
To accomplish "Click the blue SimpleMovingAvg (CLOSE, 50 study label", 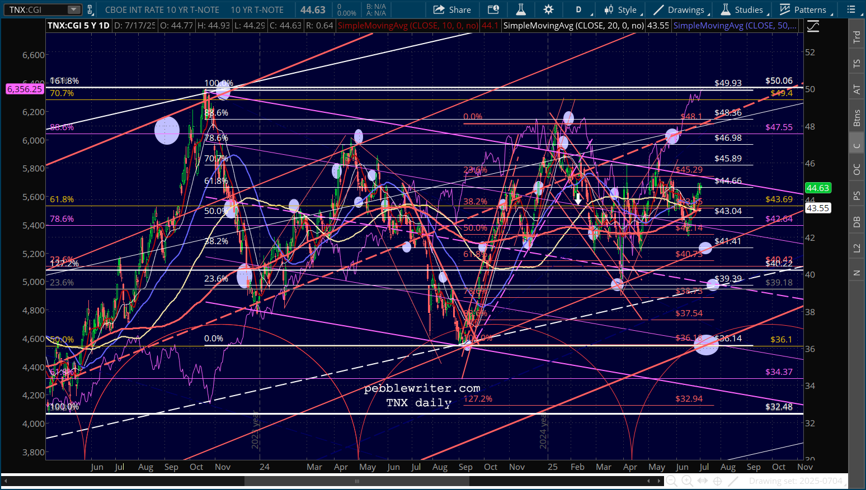I will coord(735,26).
